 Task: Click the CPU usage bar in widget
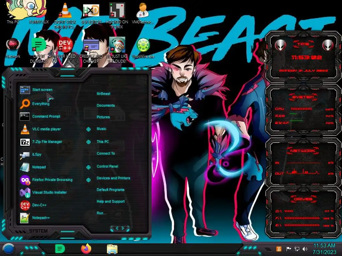coord(301,109)
